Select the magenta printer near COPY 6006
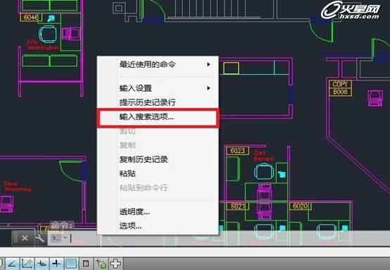Screen dimensions: 390x270 coord(375,98)
